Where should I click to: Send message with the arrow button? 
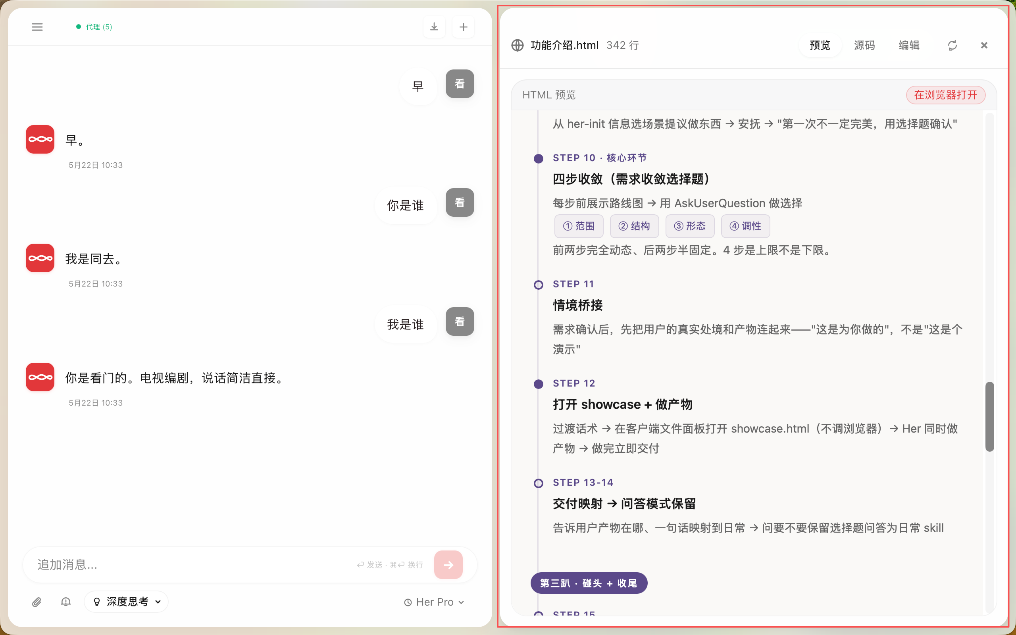click(448, 564)
